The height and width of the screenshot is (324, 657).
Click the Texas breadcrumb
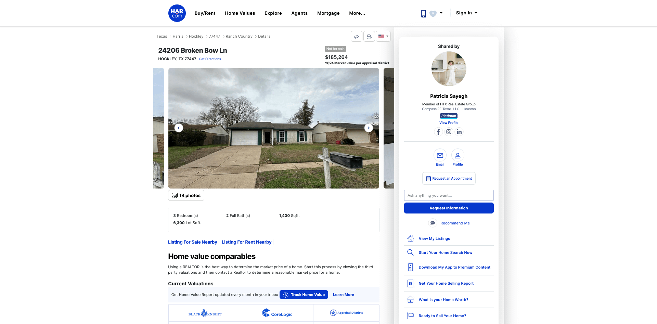coord(162,36)
